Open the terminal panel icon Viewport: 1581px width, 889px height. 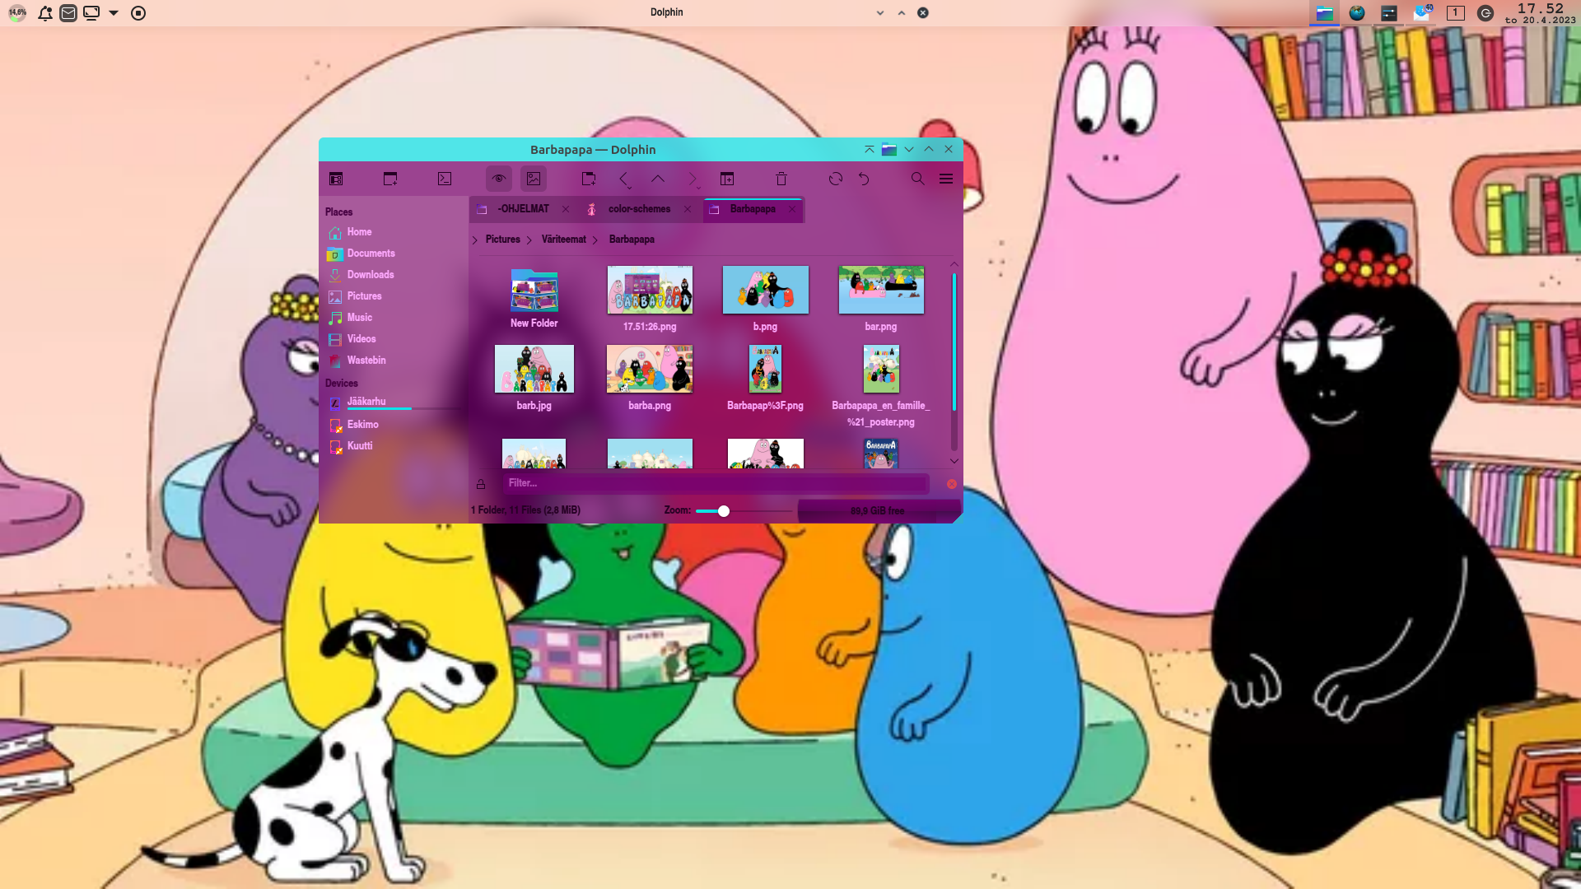point(445,179)
